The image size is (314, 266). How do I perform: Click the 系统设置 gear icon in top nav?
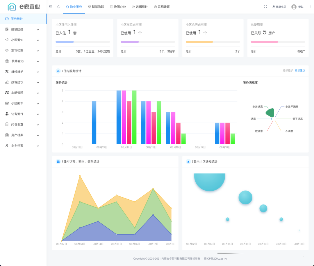[155, 7]
